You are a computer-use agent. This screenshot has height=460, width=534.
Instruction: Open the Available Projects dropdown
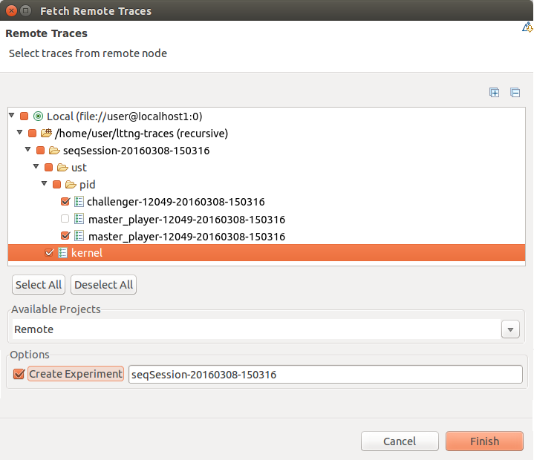(x=510, y=329)
